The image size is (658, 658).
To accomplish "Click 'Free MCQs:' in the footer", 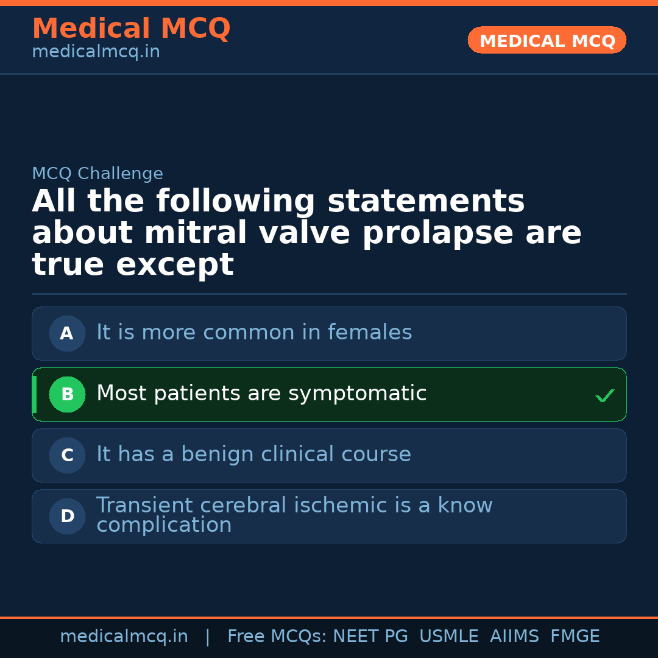I will [277, 637].
